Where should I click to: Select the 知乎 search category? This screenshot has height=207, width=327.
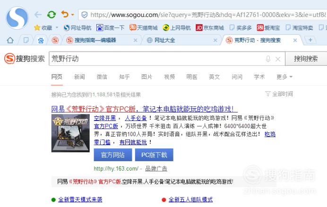[124, 77]
